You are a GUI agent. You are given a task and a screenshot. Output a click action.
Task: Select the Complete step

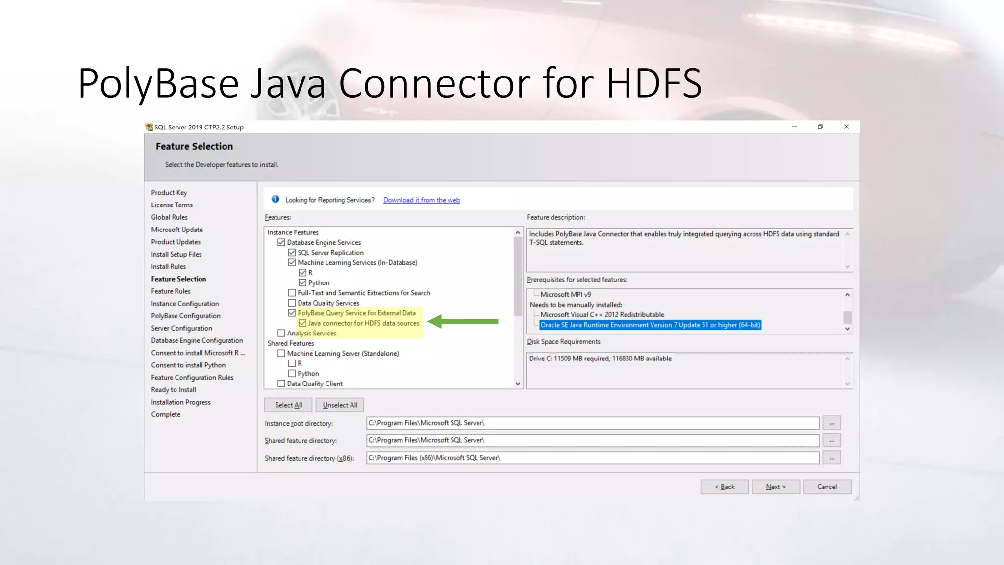pos(166,414)
